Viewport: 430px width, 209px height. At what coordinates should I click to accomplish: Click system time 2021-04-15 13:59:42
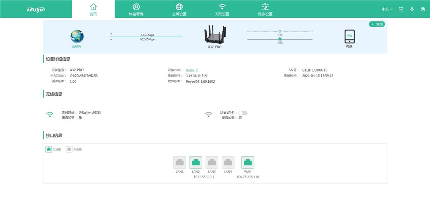[x=318, y=76]
